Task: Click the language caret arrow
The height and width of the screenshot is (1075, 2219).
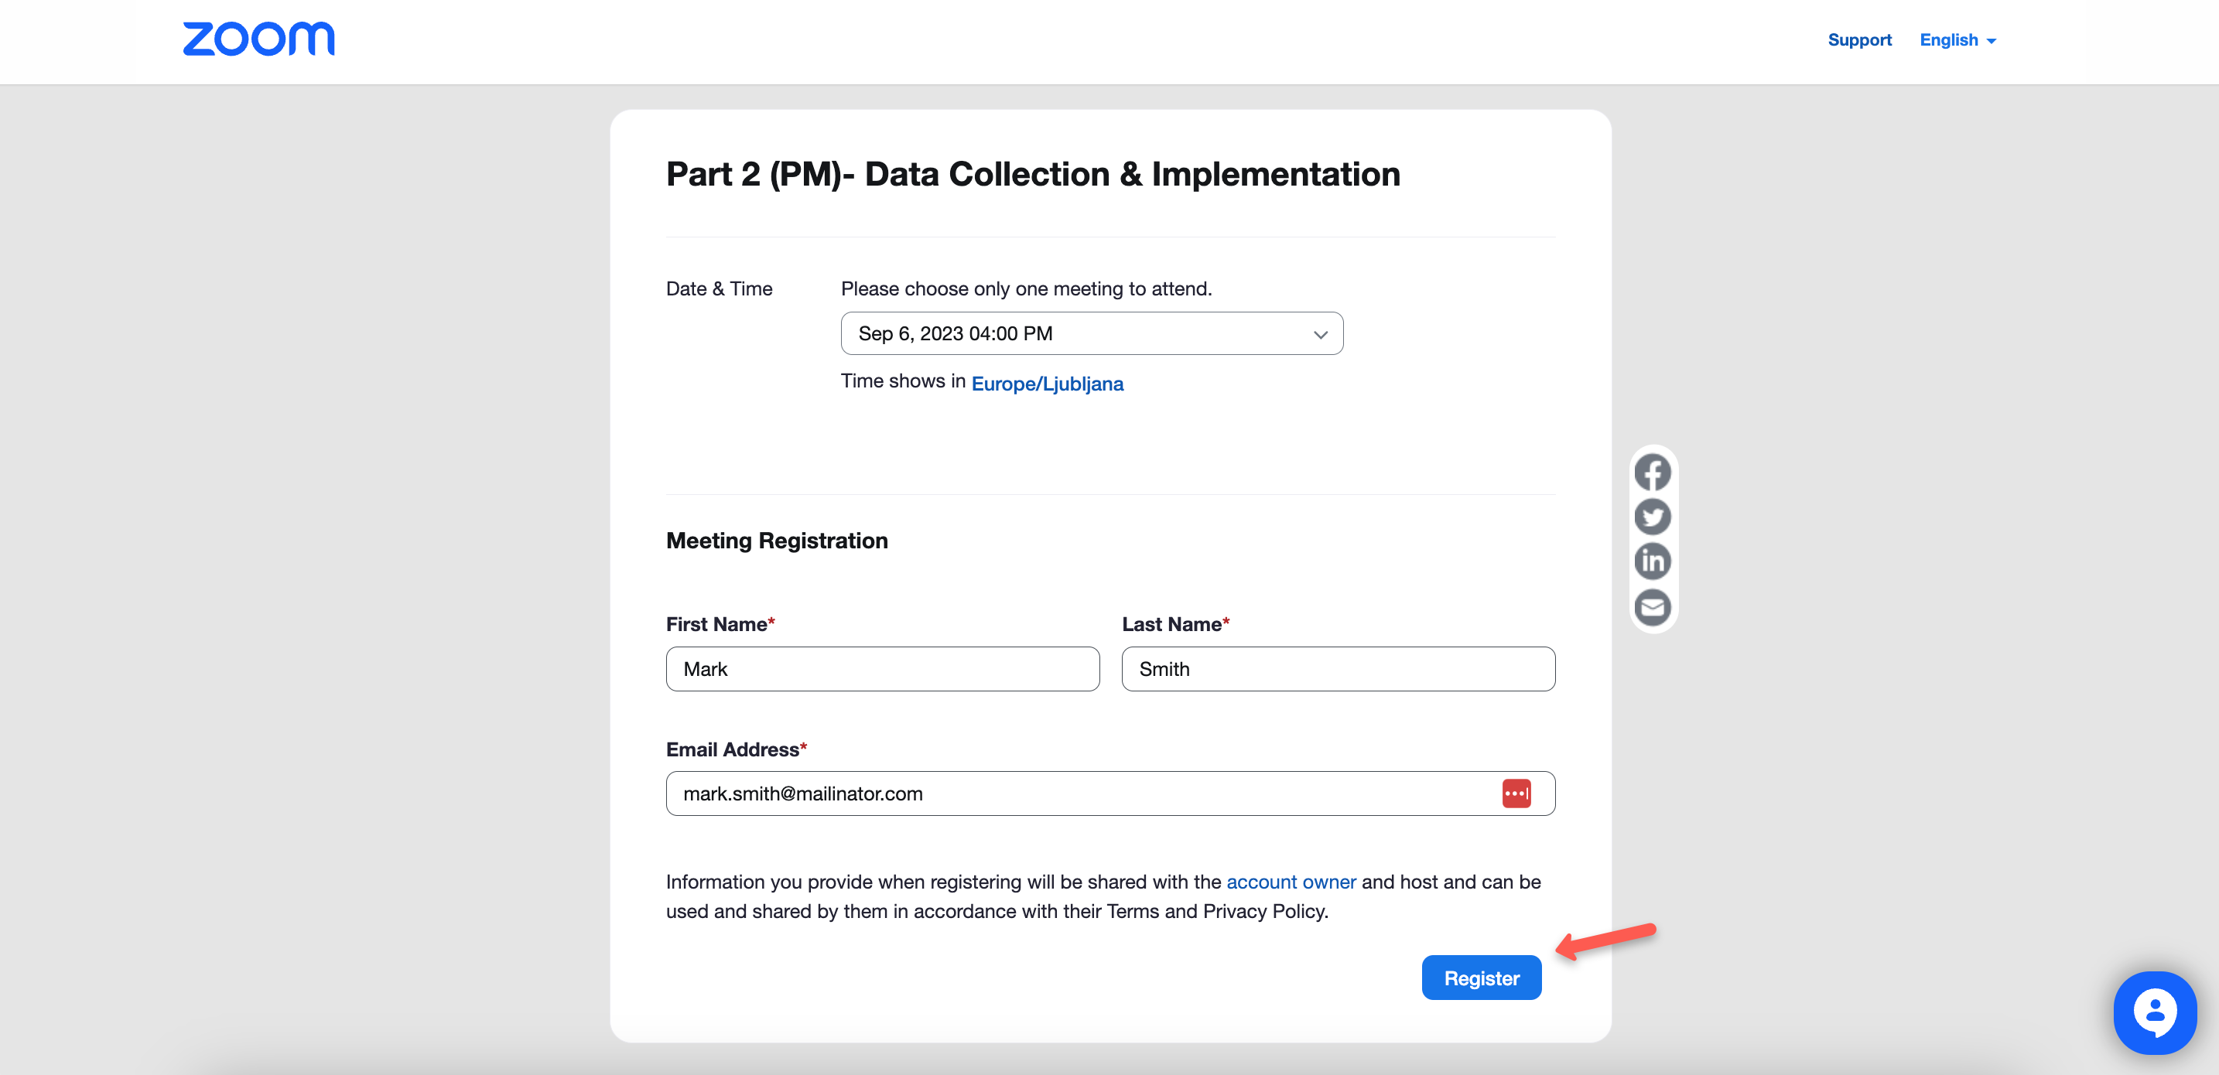Action: point(1991,41)
